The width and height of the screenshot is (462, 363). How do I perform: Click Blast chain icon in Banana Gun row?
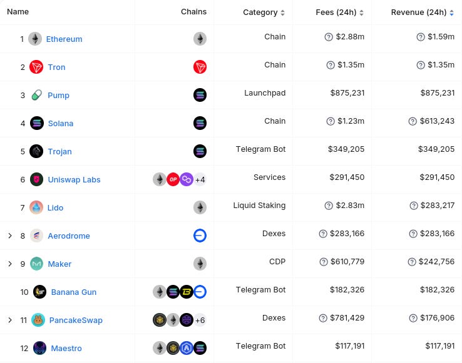click(186, 292)
